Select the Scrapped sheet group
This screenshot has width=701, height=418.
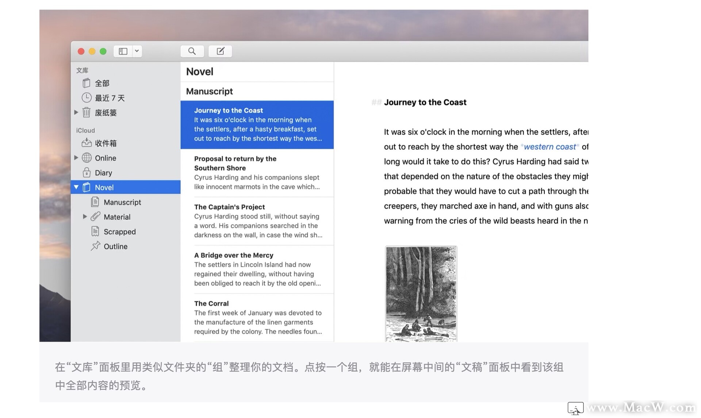[119, 232]
